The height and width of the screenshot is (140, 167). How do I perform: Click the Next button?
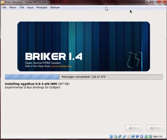click(x=155, y=128)
